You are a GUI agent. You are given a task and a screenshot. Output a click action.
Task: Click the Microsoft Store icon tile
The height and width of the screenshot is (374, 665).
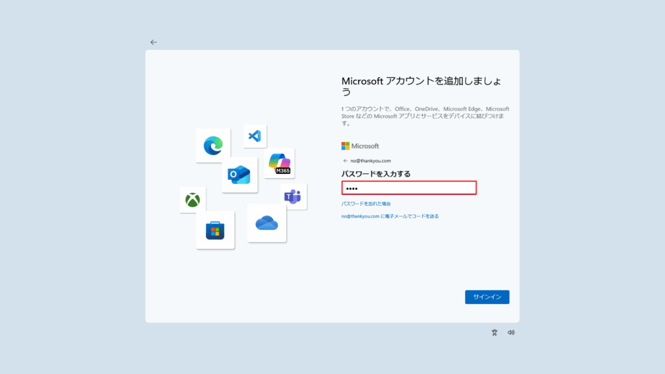point(215,231)
